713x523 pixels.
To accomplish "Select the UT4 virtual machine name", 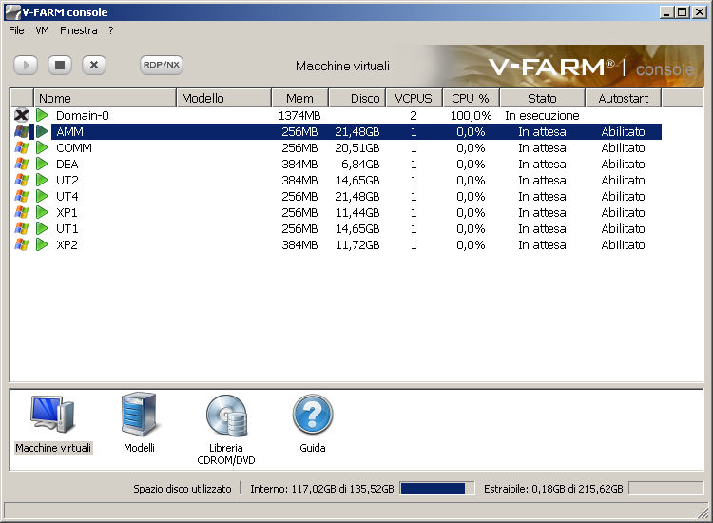I will pos(67,197).
